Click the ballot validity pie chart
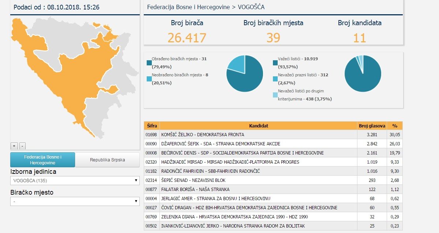 [363, 74]
